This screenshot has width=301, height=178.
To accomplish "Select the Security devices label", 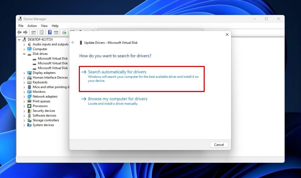I will pyautogui.click(x=44, y=111).
